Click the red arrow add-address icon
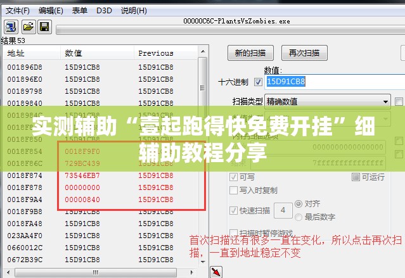 tap(216, 272)
